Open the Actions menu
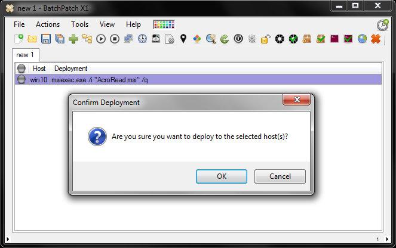 click(48, 24)
